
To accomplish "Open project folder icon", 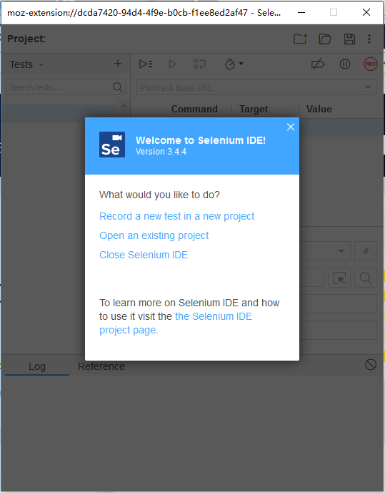I will [x=325, y=39].
